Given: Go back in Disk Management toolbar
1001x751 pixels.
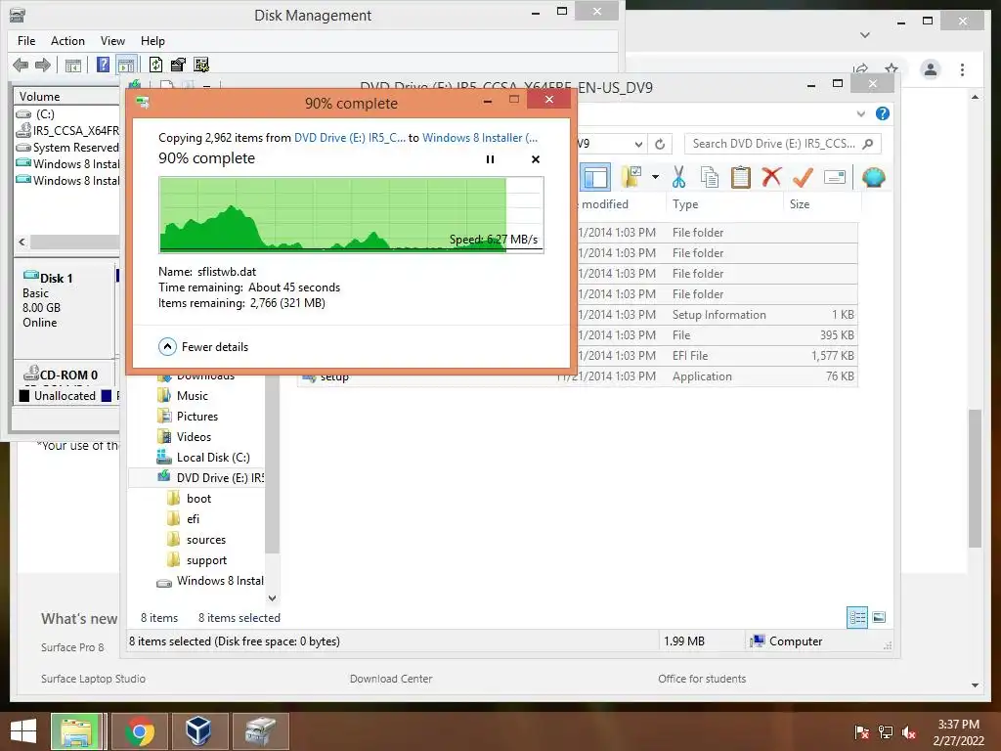Looking at the screenshot, I should tap(21, 65).
